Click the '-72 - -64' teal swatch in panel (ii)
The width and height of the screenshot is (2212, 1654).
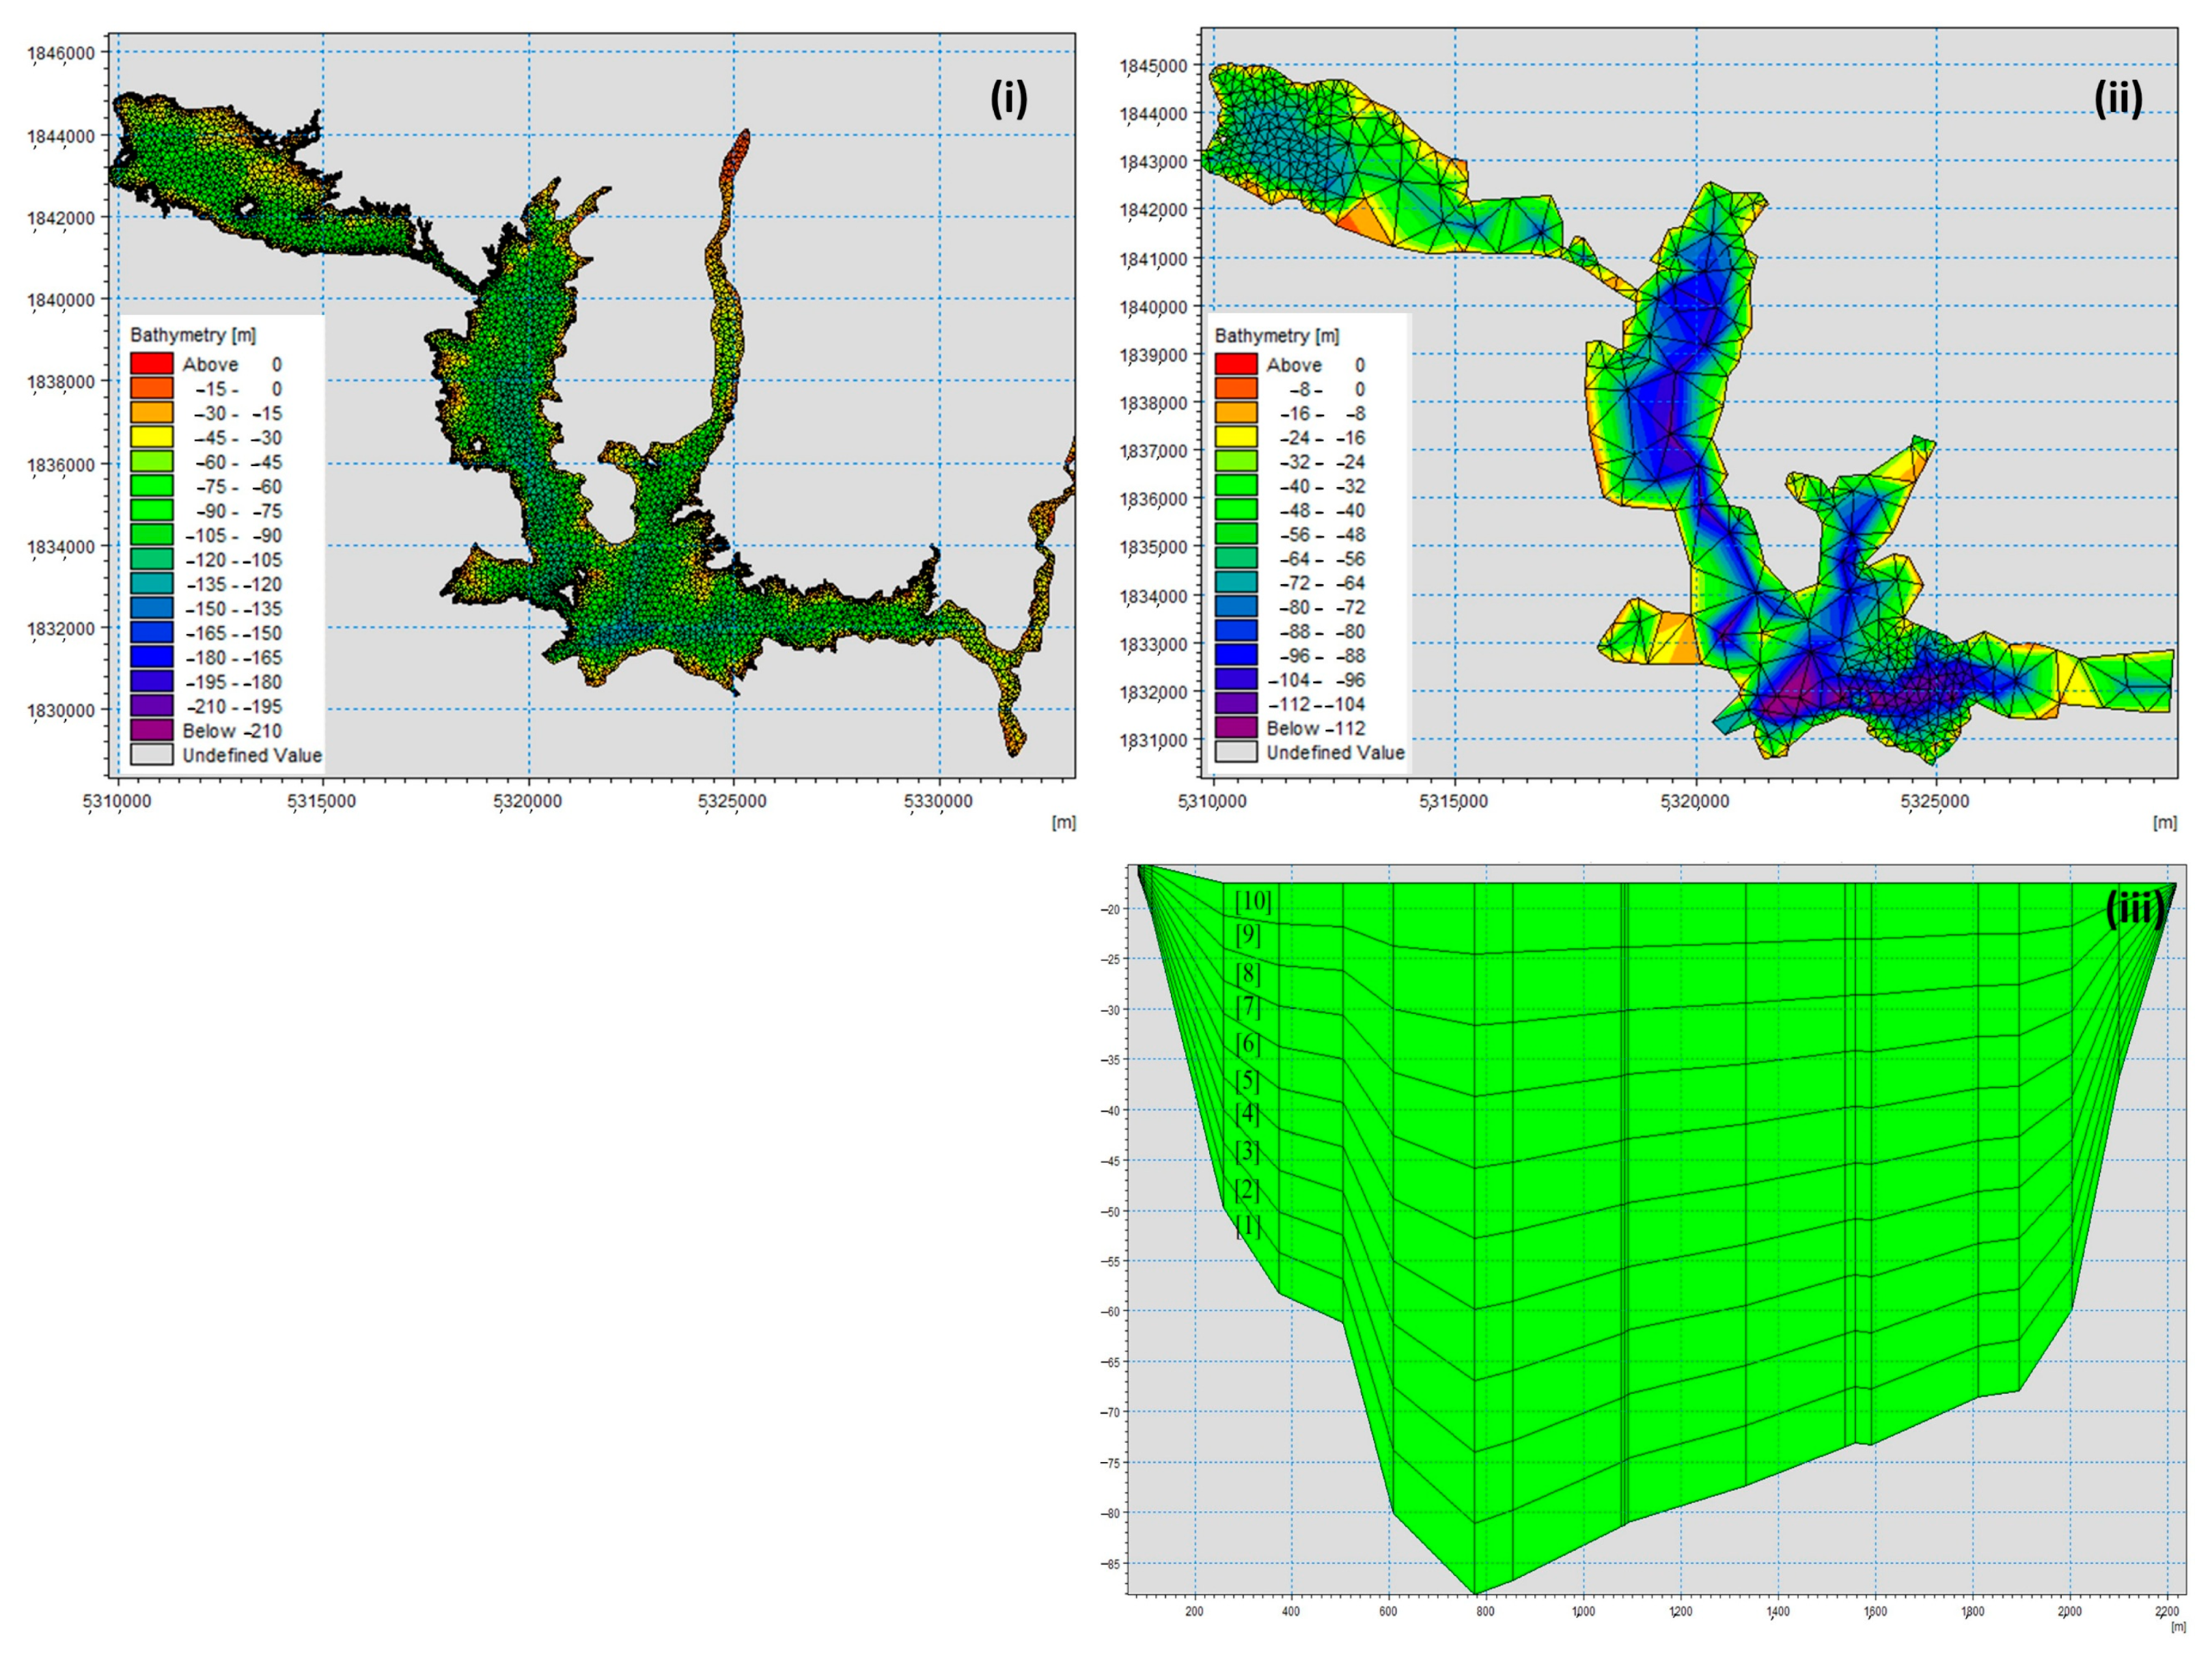(1236, 582)
